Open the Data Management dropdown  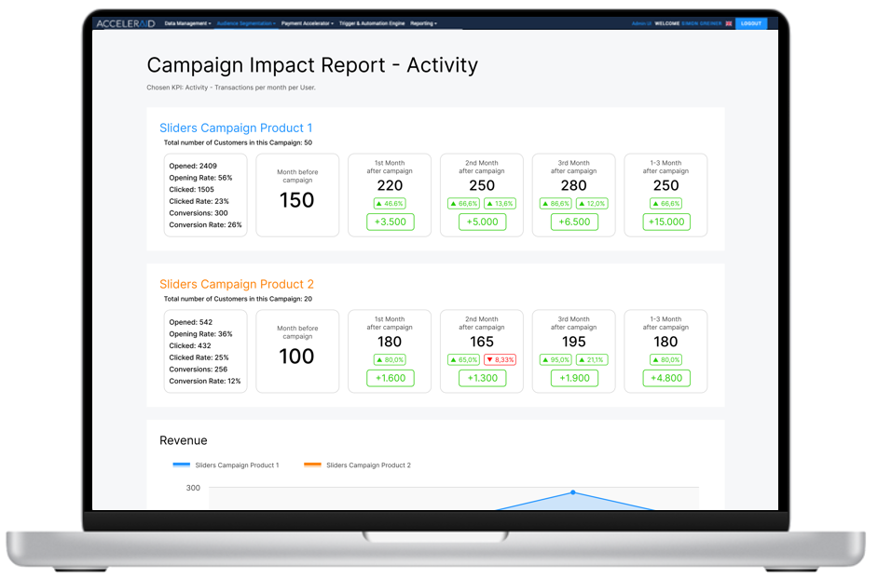tap(186, 23)
